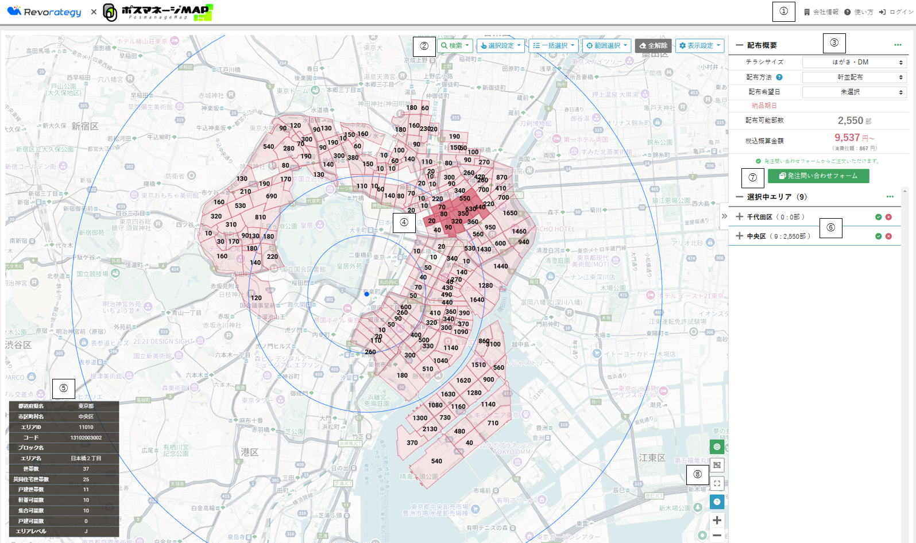
Task: Click the green target location icon on map
Action: (x=717, y=447)
